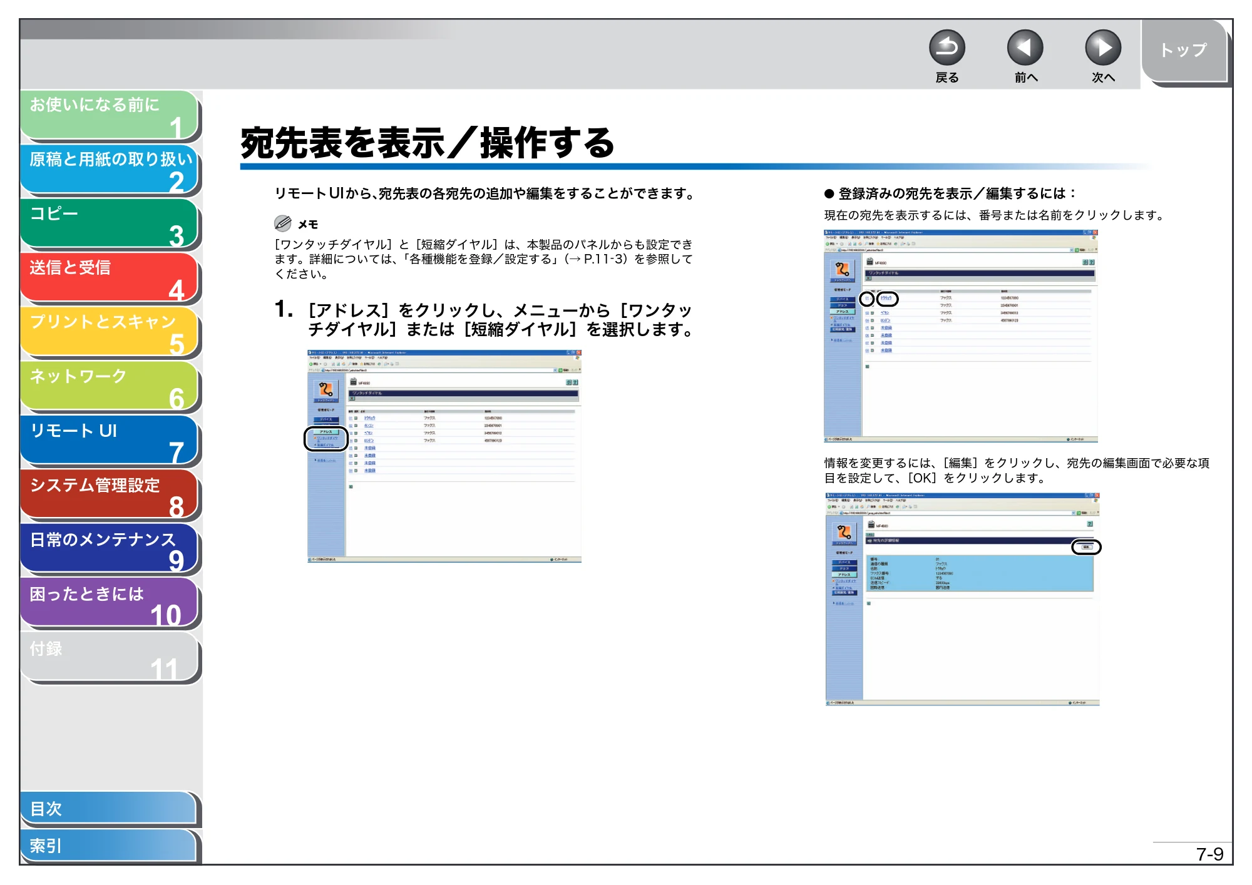Screen dimensions: 1252x885
Task: Click the destination details edit screenshot
Action: pos(962,600)
